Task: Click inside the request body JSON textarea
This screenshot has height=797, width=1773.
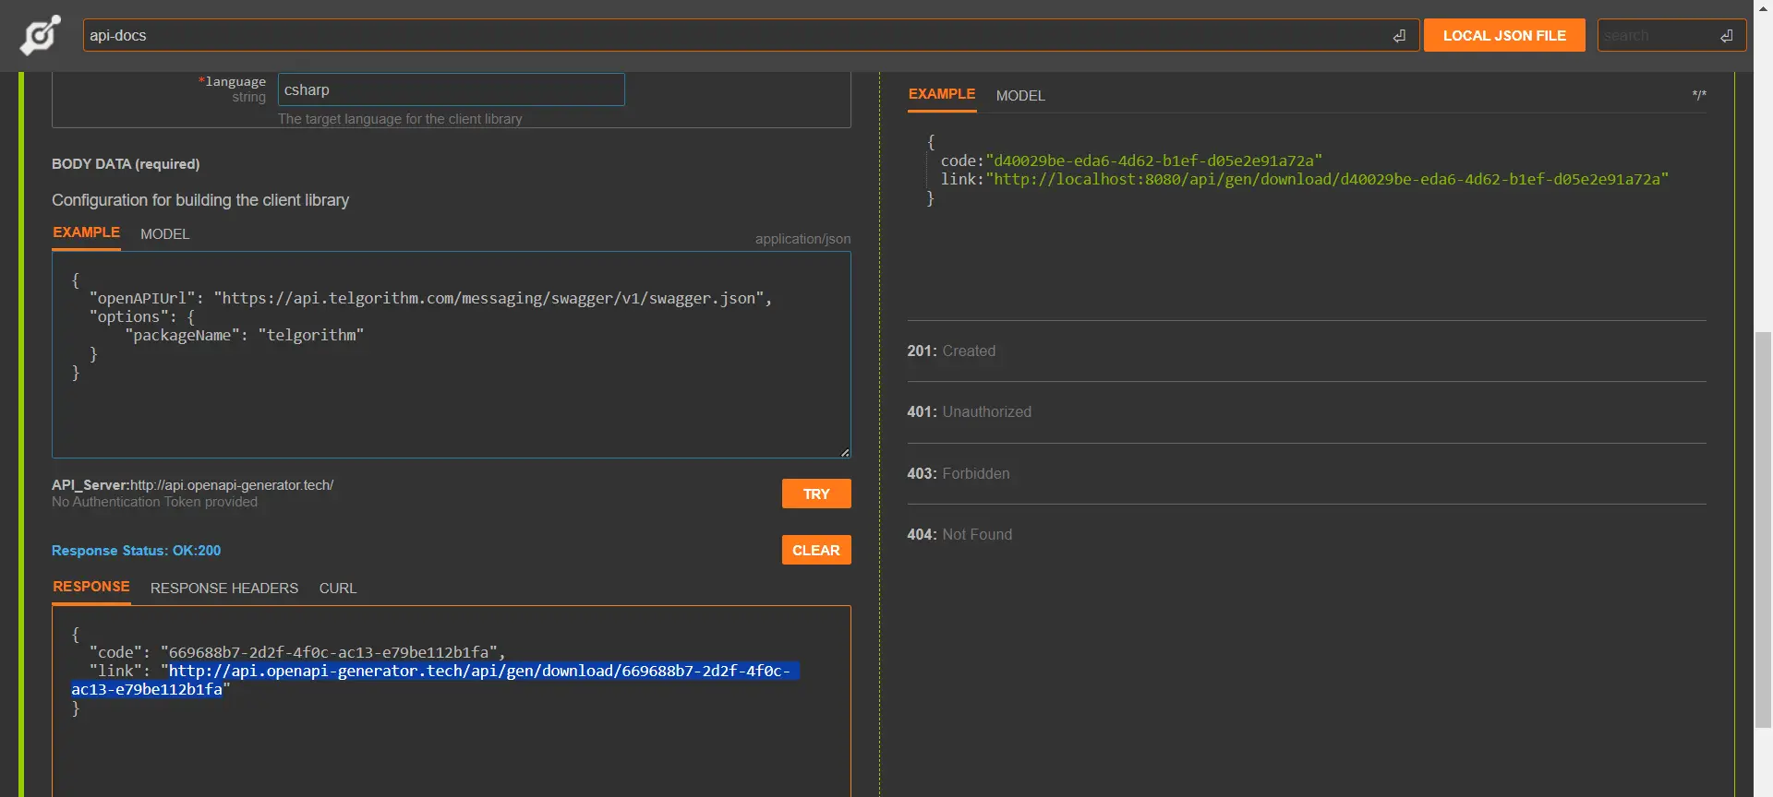Action: point(451,355)
